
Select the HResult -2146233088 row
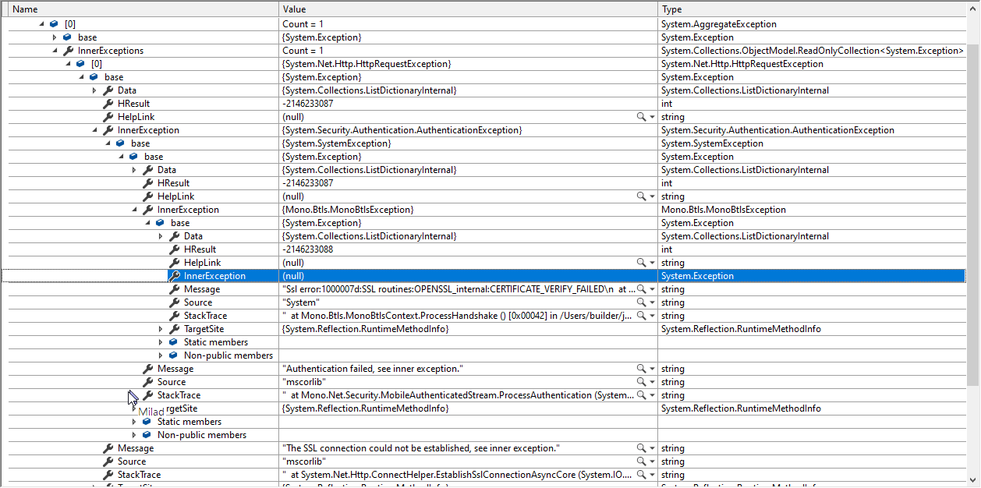[x=483, y=249]
